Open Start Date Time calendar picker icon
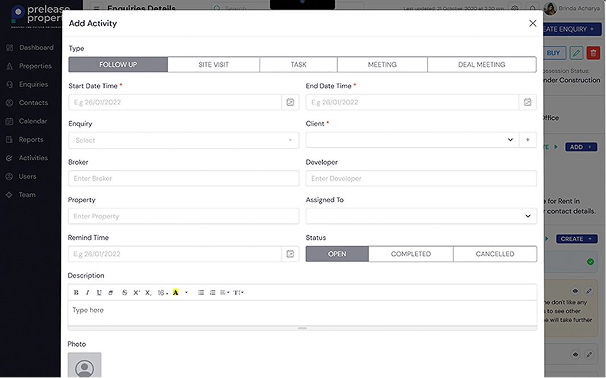 click(x=290, y=102)
